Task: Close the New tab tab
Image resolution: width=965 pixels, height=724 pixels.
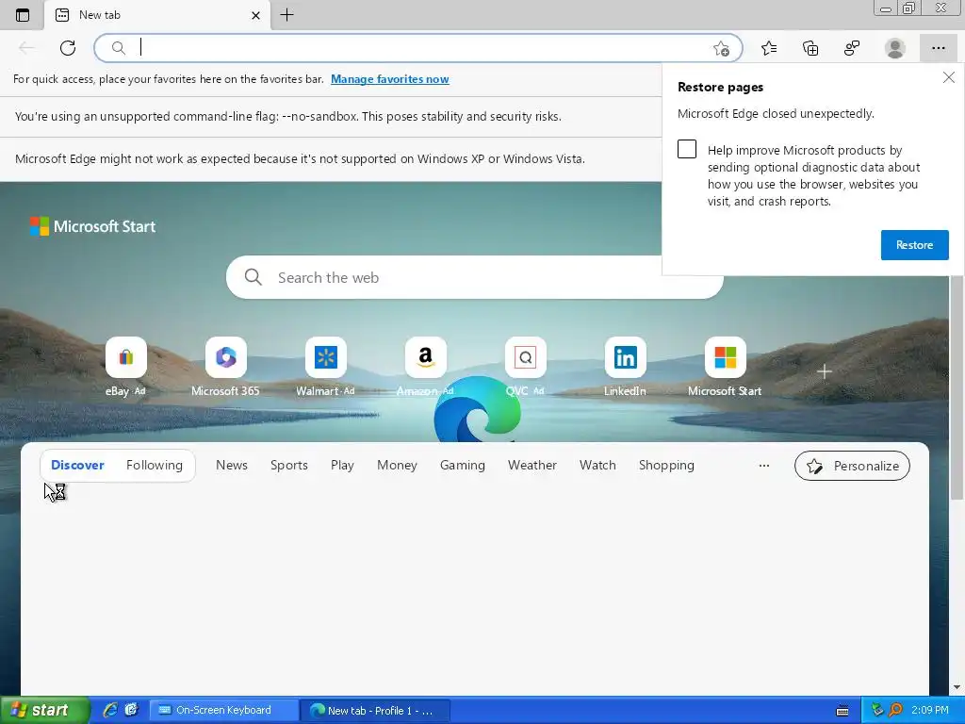Action: [256, 15]
